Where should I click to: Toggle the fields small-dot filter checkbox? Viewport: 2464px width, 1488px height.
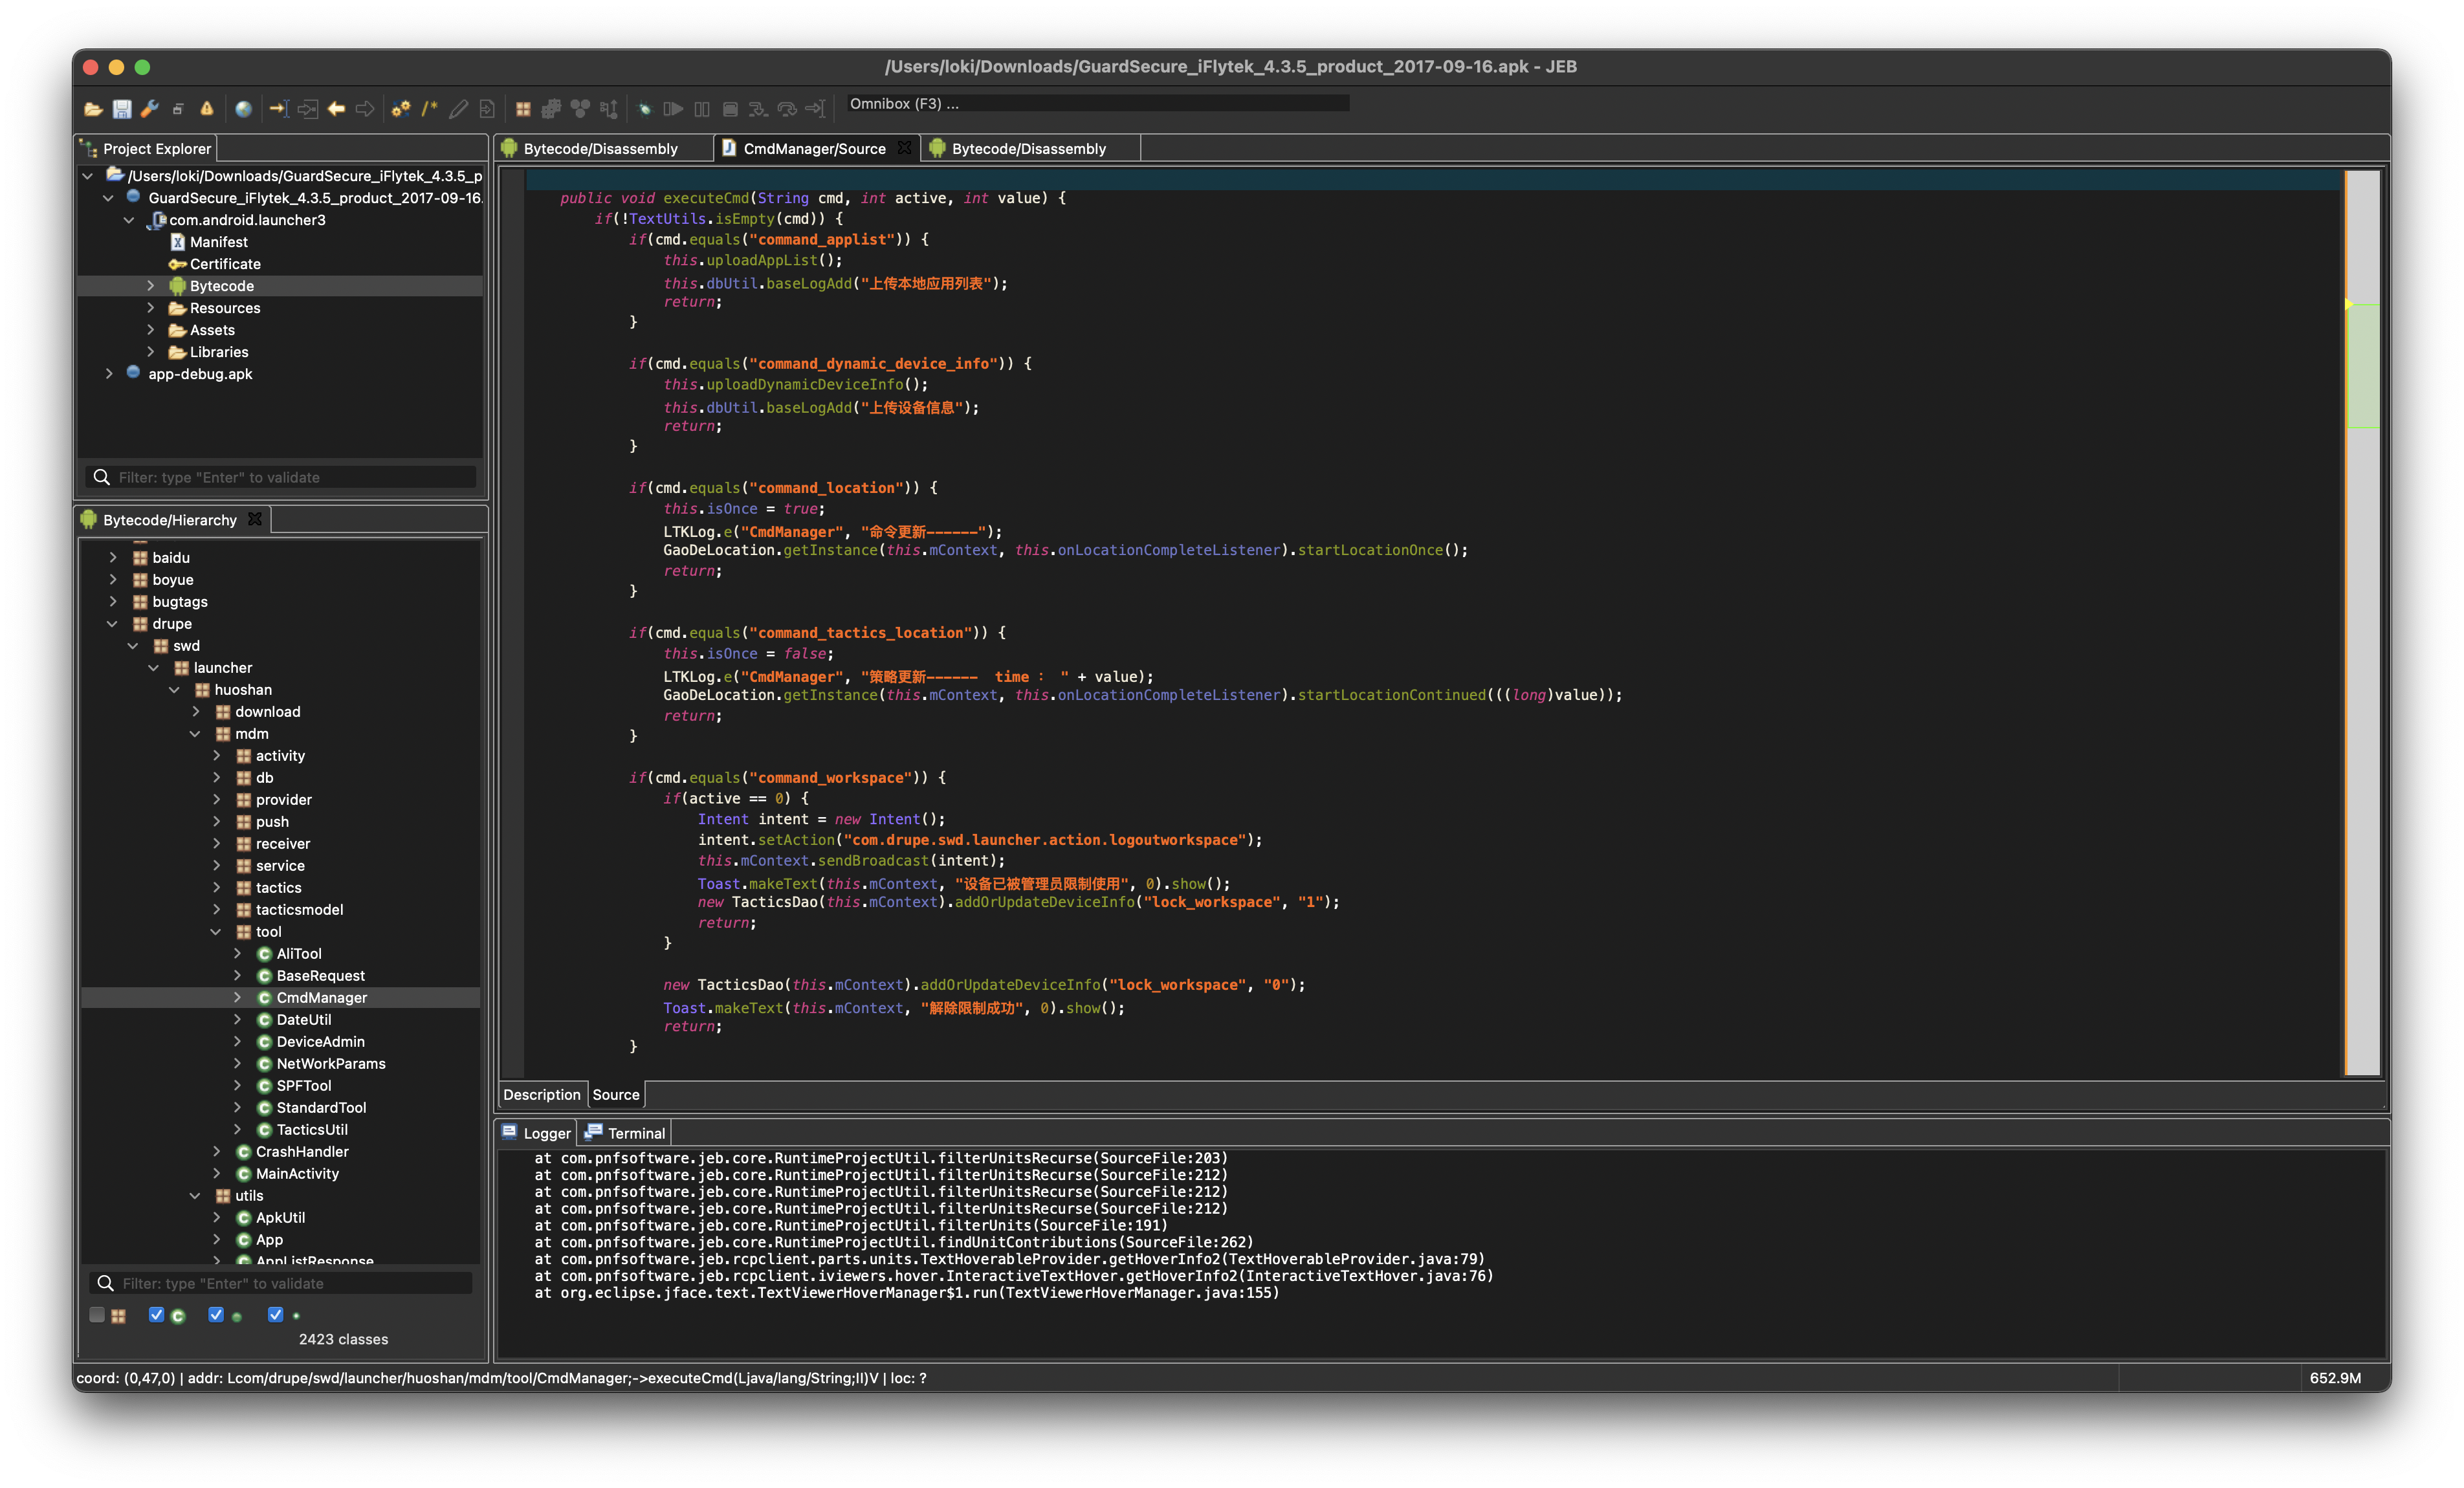point(276,1315)
